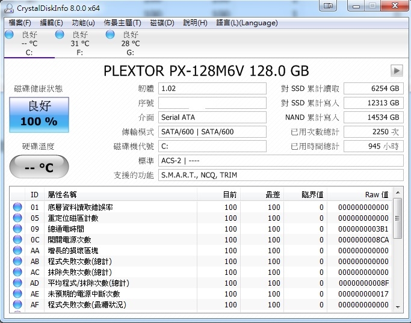
Task: Open the 佈景主題(T) menu
Action: click(x=122, y=23)
